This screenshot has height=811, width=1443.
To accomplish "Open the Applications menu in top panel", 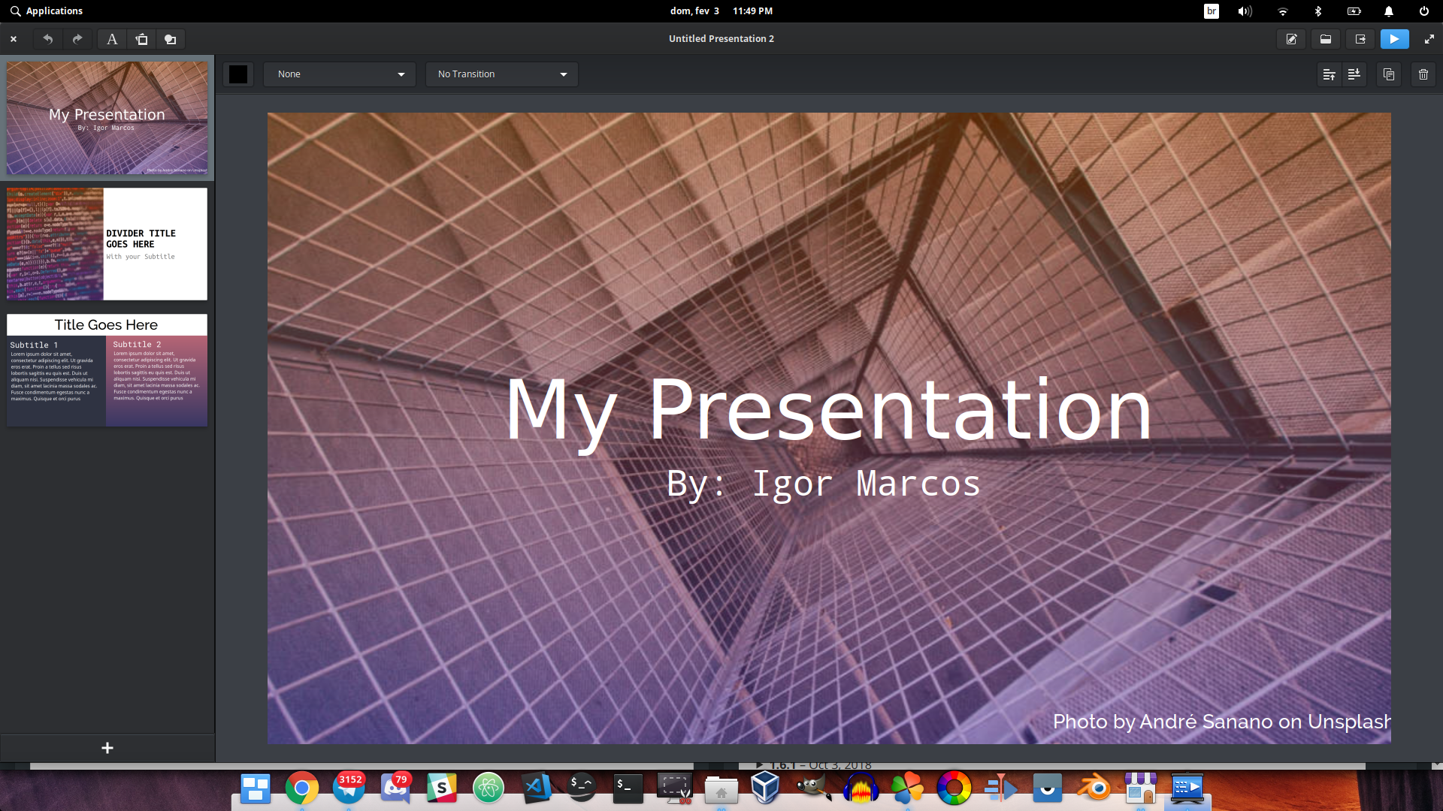I will [47, 11].
